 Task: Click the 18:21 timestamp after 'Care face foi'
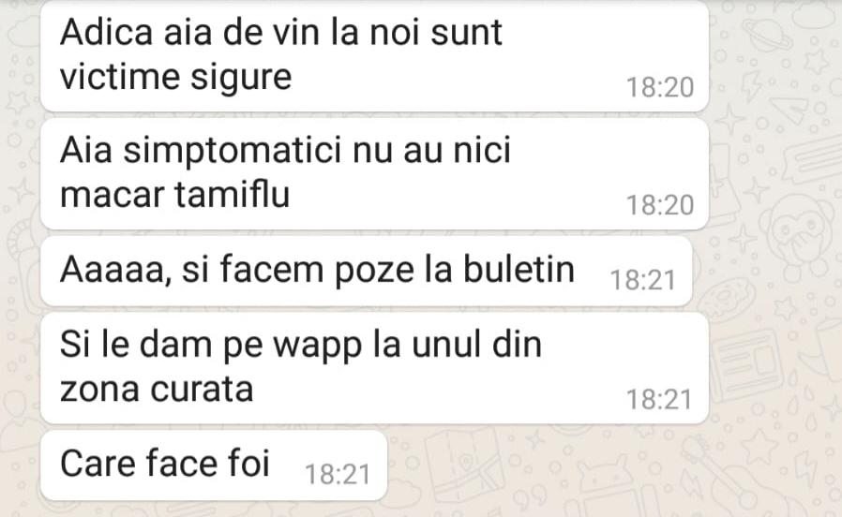[338, 475]
